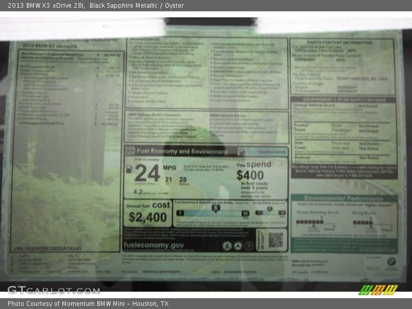Viewport: 412px width, 309px height.
Task: Click the greenhouse gas rating marker showing 6
Action: click(x=216, y=208)
